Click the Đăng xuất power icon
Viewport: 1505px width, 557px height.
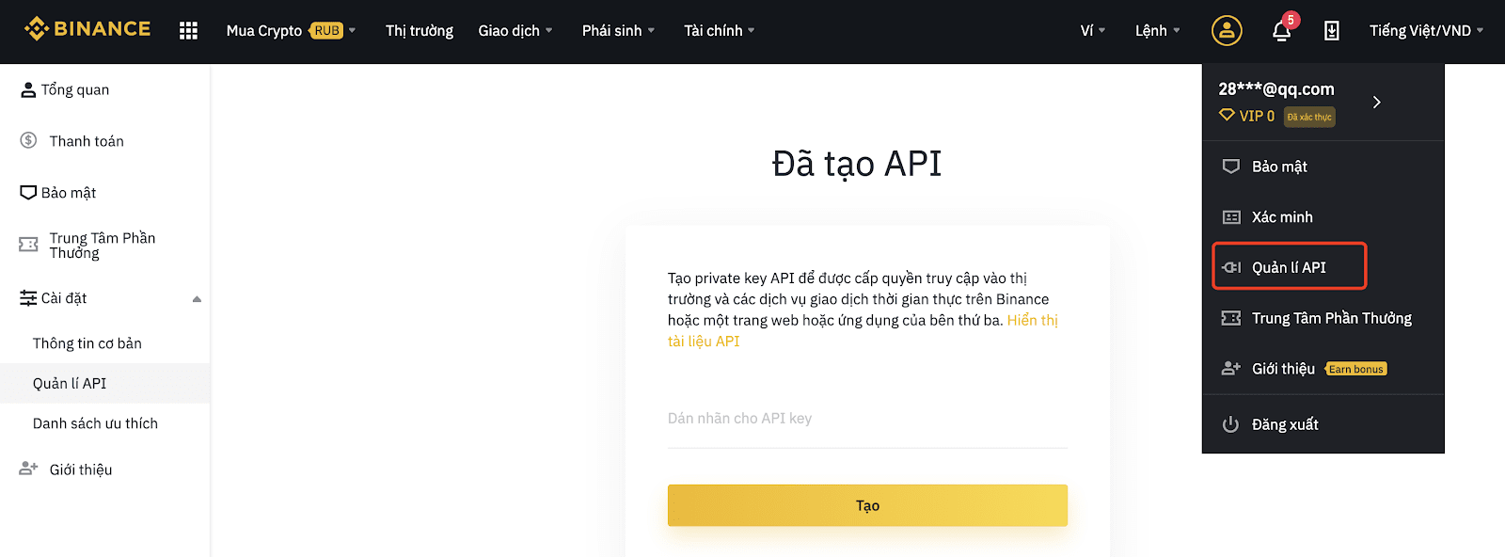tap(1230, 424)
